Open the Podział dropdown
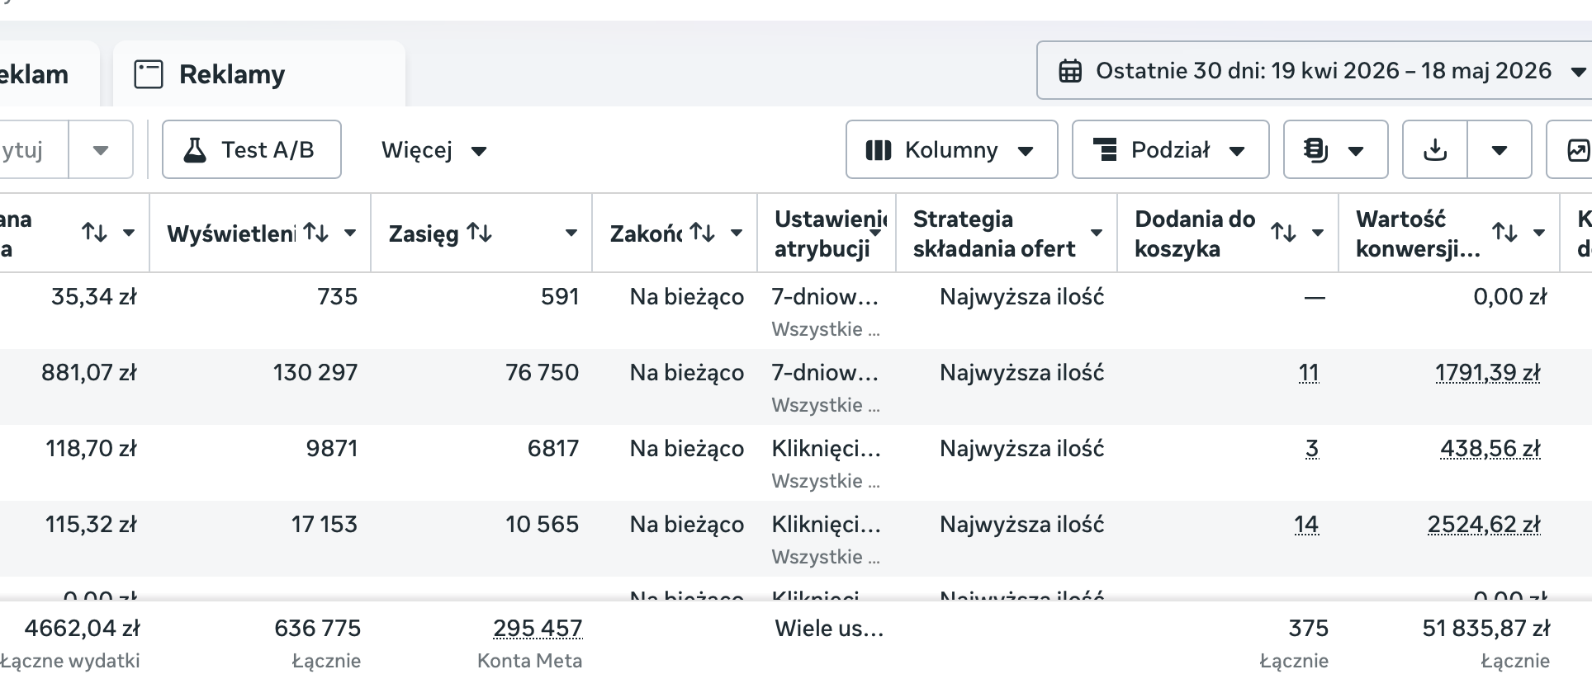 [1170, 149]
